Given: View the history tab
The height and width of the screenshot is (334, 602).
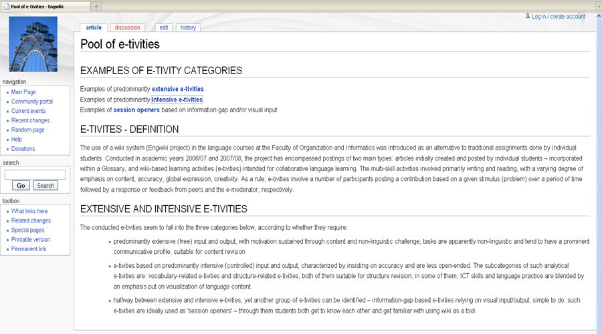Looking at the screenshot, I should point(188,27).
